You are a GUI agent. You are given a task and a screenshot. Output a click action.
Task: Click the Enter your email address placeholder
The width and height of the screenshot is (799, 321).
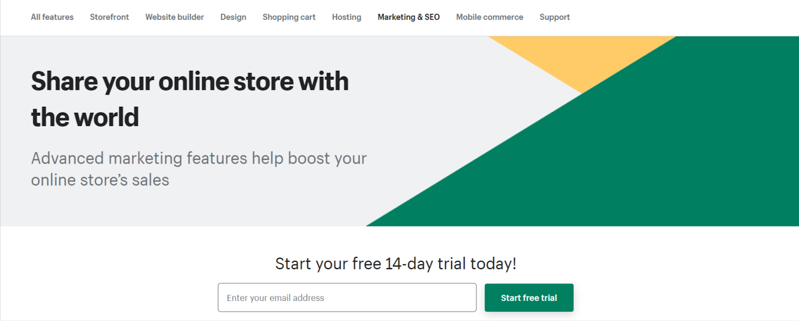click(x=275, y=297)
